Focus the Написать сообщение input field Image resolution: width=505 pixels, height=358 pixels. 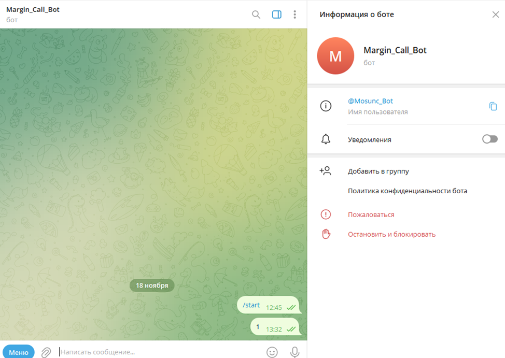159,352
